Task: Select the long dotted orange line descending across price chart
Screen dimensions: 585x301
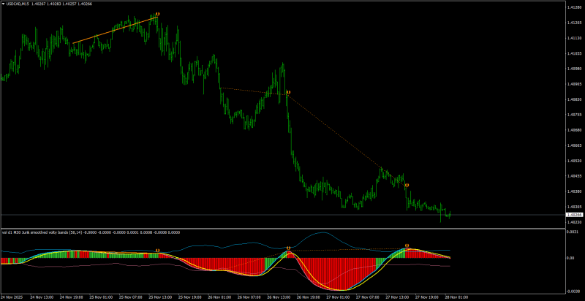Action: [347, 140]
